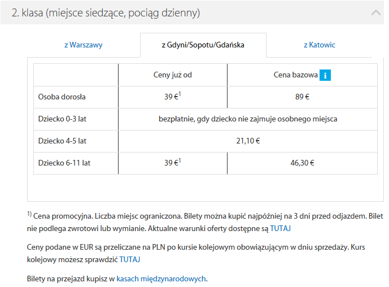Screen dimensions: 389x287
Task: Click the blue info icon beside Cena bazowa
Action: (x=325, y=75)
